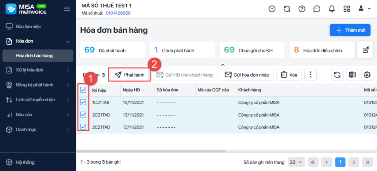Open the chat message icon
The width and height of the screenshot is (377, 171).
click(317, 9)
